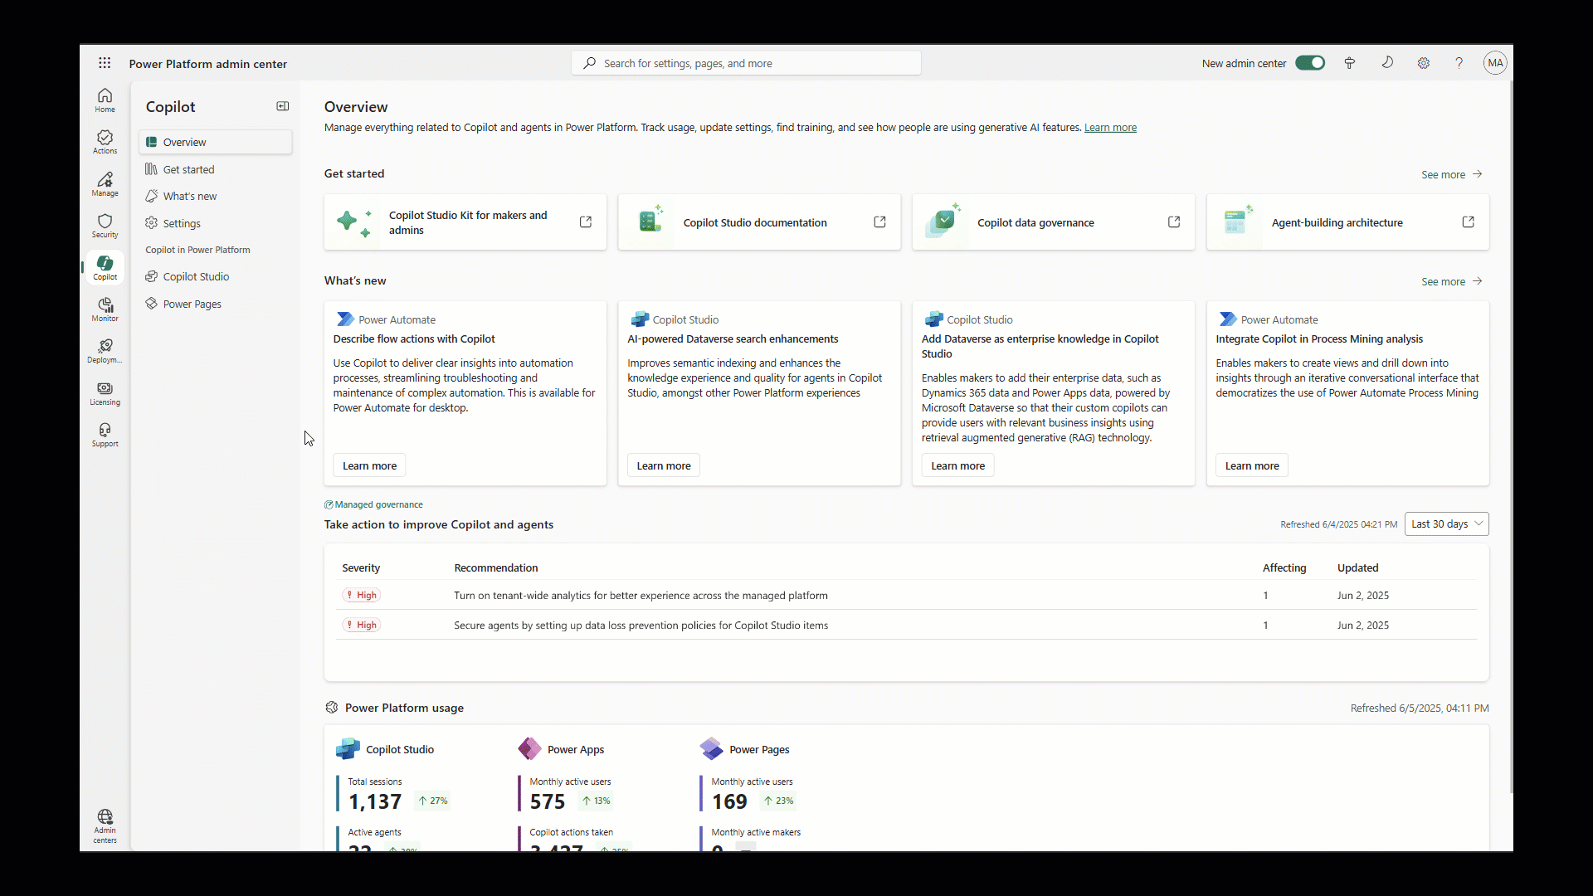This screenshot has width=1593, height=896.
Task: Open What's new menu item
Action: (189, 197)
